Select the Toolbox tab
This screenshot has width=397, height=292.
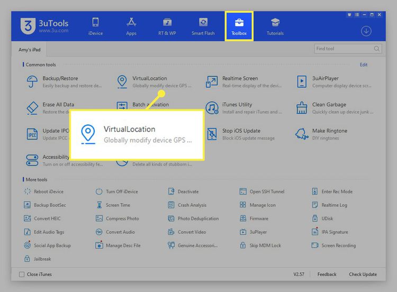tap(239, 26)
